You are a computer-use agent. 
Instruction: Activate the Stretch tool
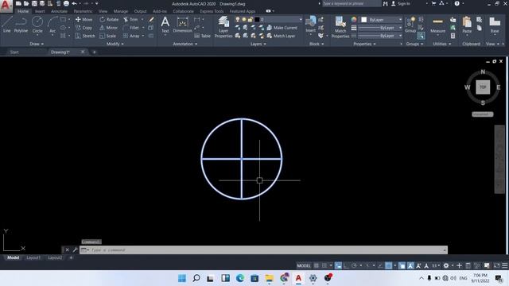point(85,36)
